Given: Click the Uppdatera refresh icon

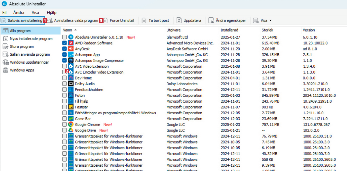Looking at the screenshot, I should pos(179,21).
